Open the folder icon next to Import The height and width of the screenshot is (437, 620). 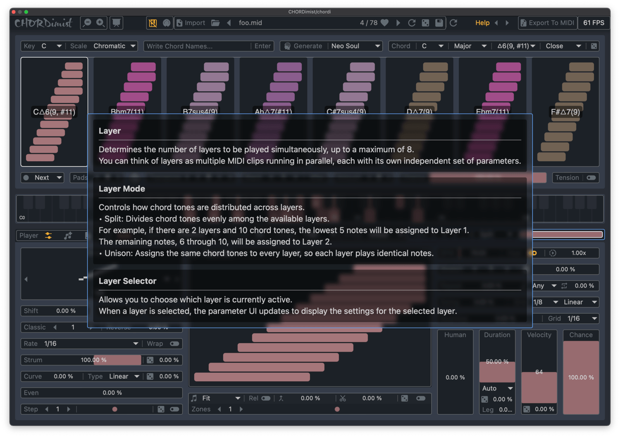tap(215, 23)
